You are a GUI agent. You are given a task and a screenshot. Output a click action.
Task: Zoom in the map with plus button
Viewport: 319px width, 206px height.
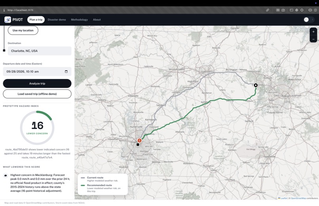[313, 32]
